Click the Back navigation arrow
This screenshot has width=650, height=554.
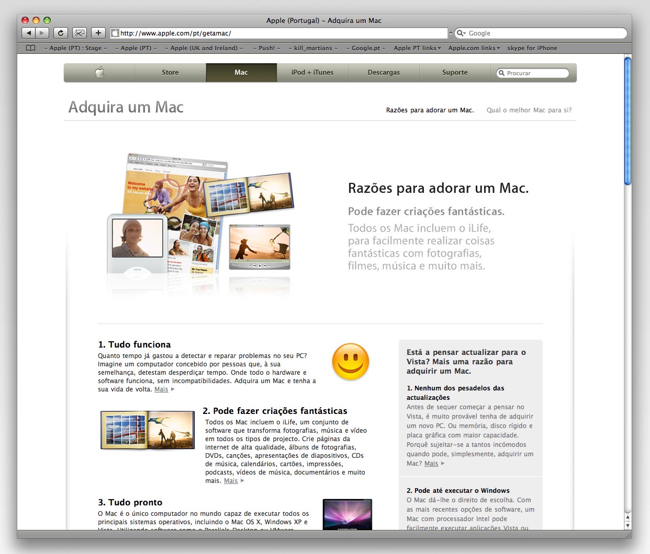pyautogui.click(x=28, y=32)
